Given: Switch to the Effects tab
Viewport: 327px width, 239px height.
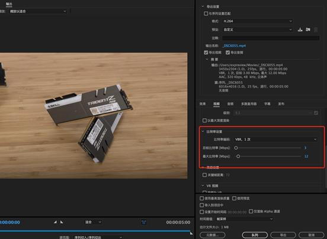Looking at the screenshot, I should (203, 104).
